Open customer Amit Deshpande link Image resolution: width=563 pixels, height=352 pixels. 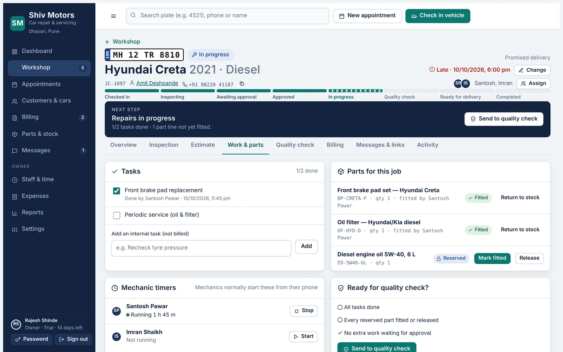coord(157,83)
